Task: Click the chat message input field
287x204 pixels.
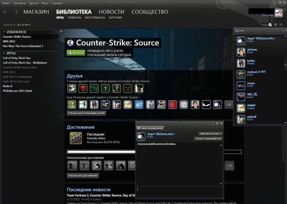Action: 180,192
